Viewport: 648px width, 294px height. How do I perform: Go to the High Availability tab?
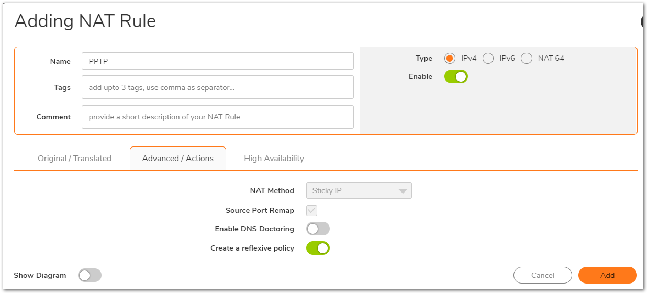(274, 159)
